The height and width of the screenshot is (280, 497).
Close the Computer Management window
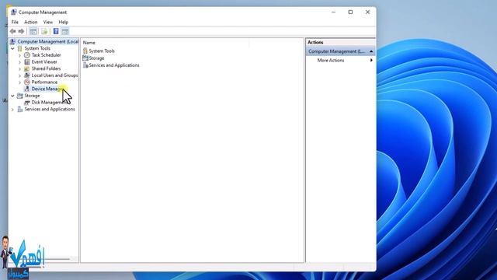(367, 12)
